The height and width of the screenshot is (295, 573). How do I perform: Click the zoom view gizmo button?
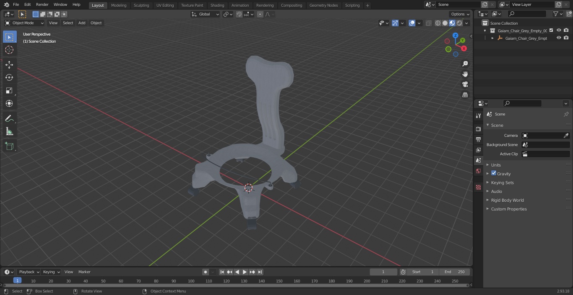coord(465,64)
